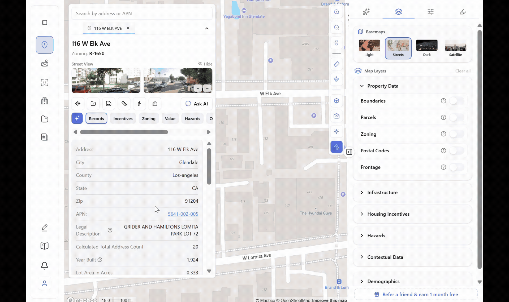Toggle the Parcels layer switch
This screenshot has height=302, width=509.
[x=456, y=117]
